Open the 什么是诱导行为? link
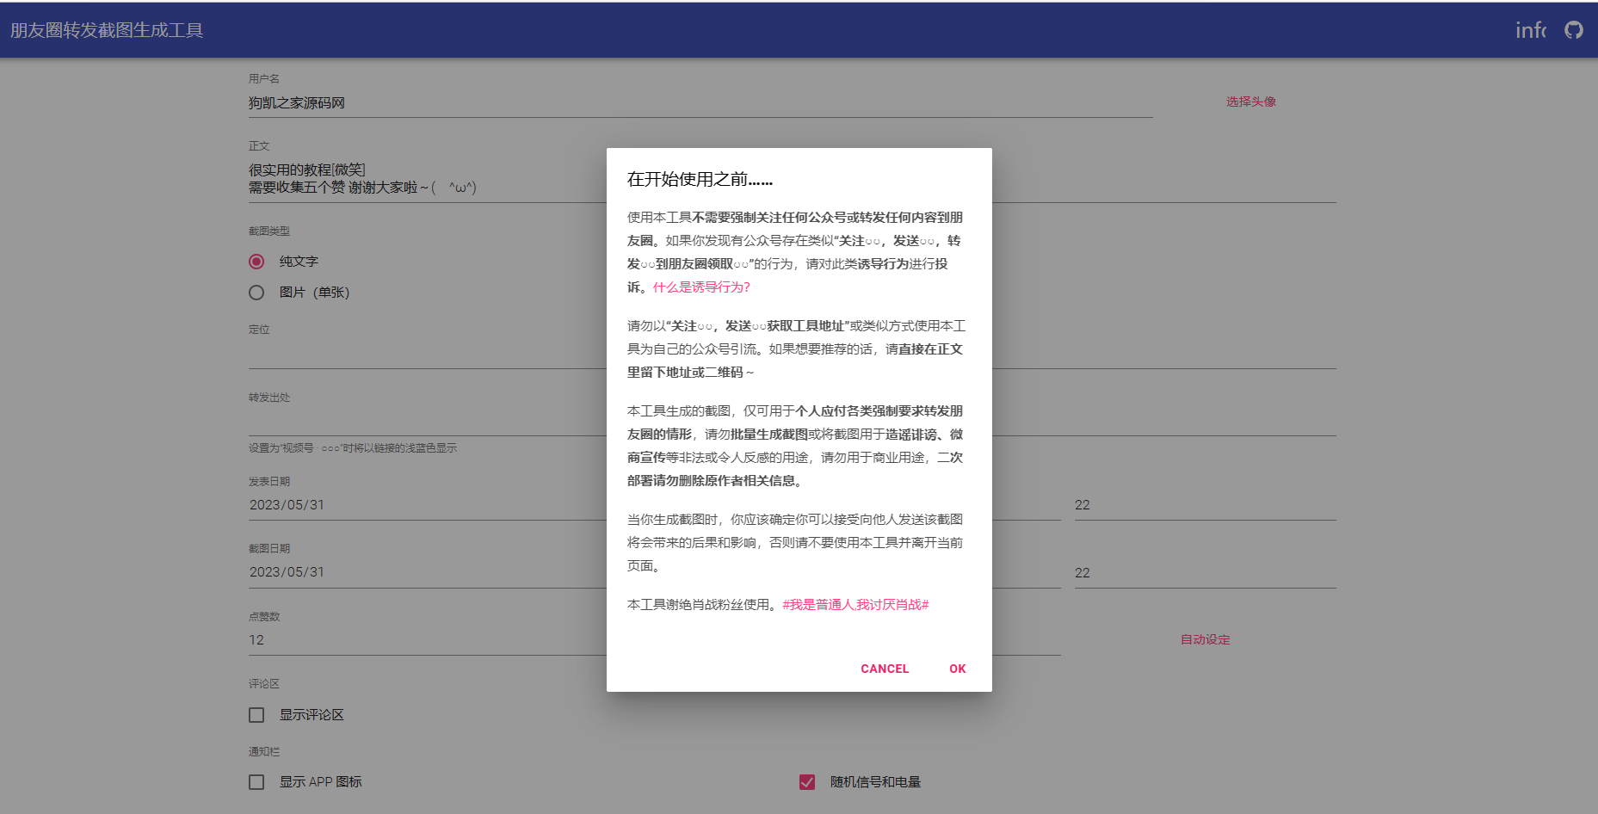 [x=701, y=287]
